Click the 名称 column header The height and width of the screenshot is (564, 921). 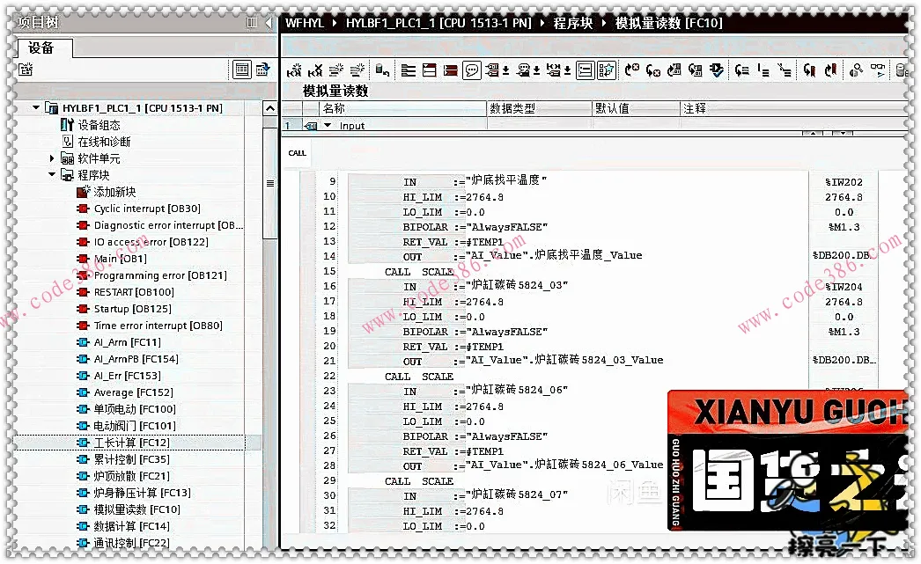click(x=403, y=108)
